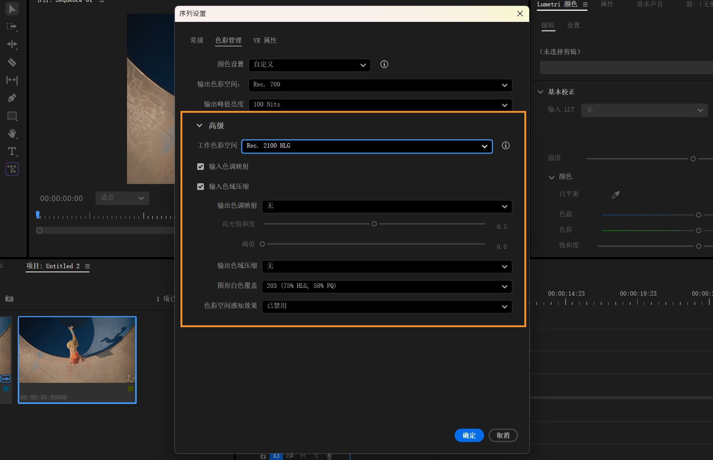Open the 输出色彩空间 dropdown

(x=380, y=85)
